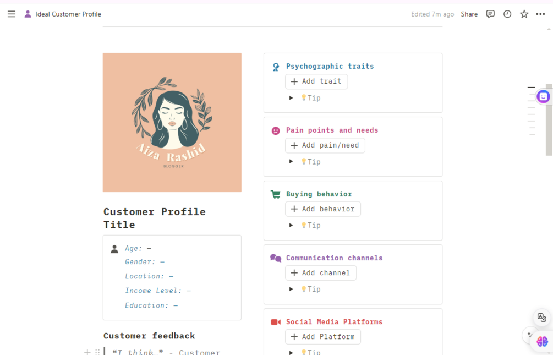Screen dimensions: 553x355
Task: Click the translate icon at bottom right
Action: 542,318
